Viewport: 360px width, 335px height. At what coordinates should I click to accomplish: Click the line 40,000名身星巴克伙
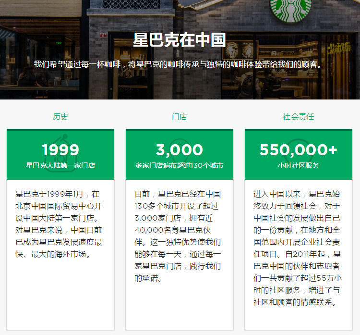(x=173, y=230)
